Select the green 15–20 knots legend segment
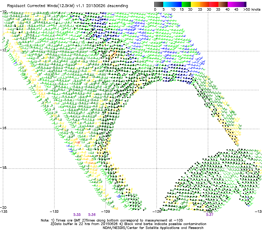This screenshot has width=262, height=230. pyautogui.click(x=186, y=4)
